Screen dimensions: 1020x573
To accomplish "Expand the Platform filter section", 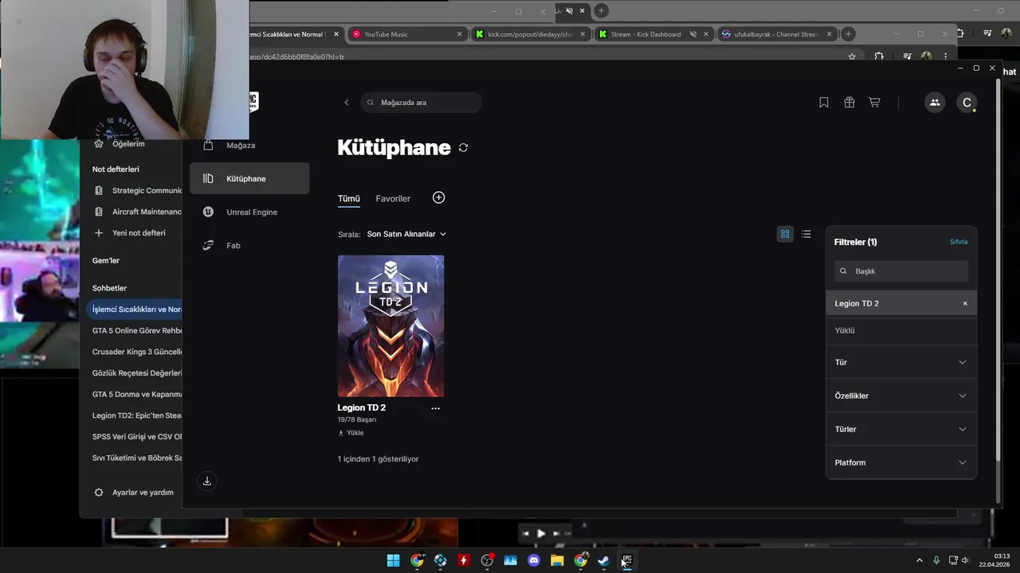I will 901,462.
